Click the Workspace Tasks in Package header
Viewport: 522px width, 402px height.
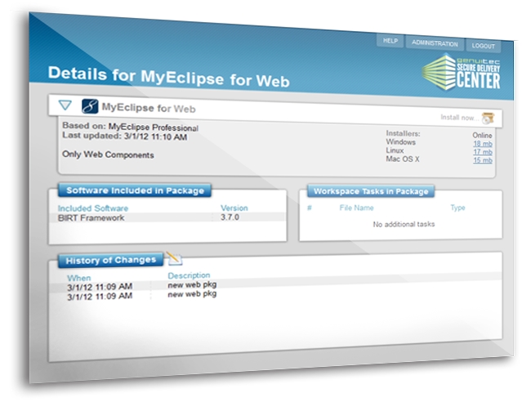click(x=371, y=191)
